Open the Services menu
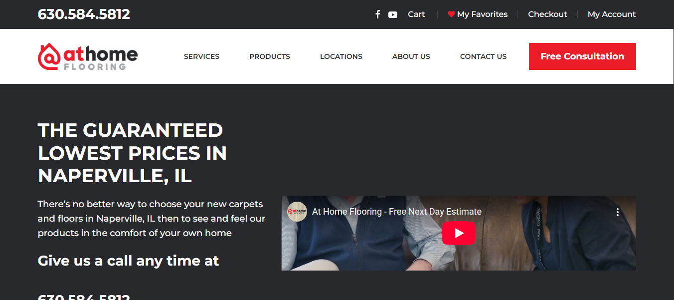The height and width of the screenshot is (300, 674). click(201, 56)
